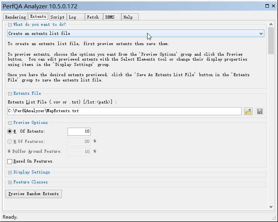278x222 pixels.
Task: Click the window resize grip in status bar
Action: pyautogui.click(x=274, y=218)
